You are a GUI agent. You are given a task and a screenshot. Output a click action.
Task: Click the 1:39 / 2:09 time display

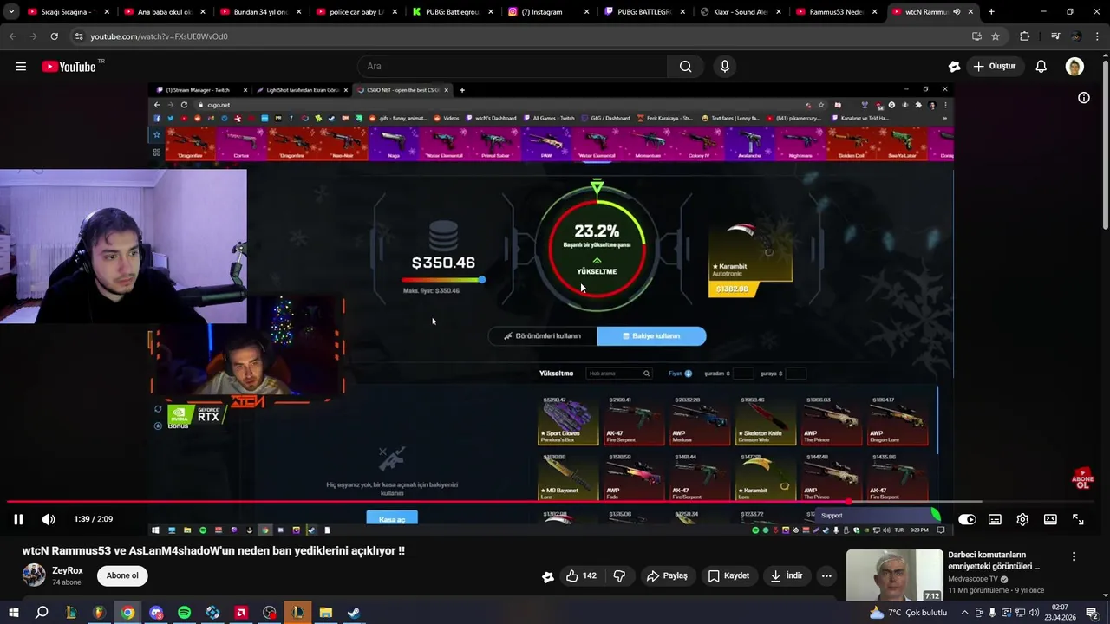click(x=93, y=519)
